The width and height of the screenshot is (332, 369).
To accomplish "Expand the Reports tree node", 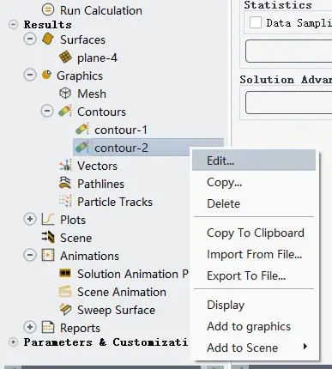I will [30, 327].
